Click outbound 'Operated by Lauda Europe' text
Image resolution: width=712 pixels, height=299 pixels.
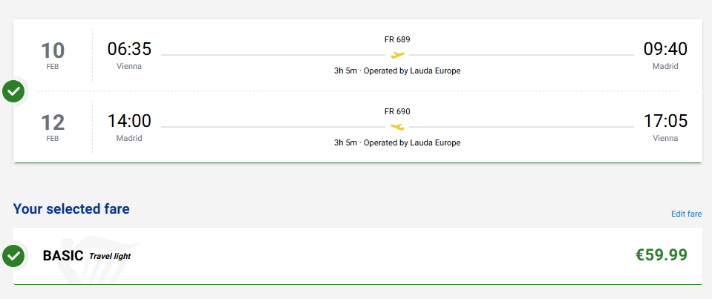(x=412, y=71)
